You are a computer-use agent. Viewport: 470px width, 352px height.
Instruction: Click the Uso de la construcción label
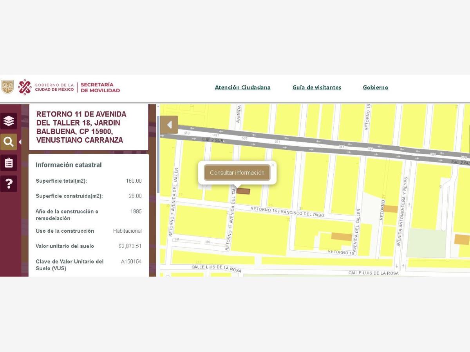click(x=65, y=231)
